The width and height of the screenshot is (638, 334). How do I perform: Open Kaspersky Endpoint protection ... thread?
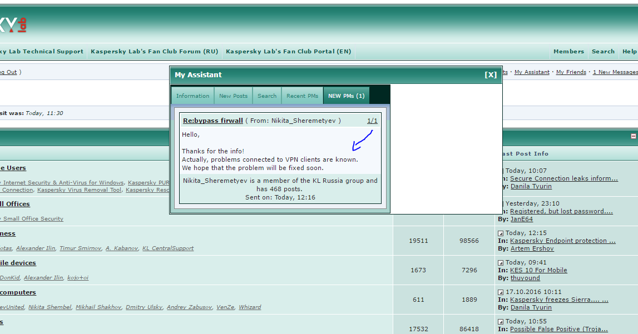[563, 241]
